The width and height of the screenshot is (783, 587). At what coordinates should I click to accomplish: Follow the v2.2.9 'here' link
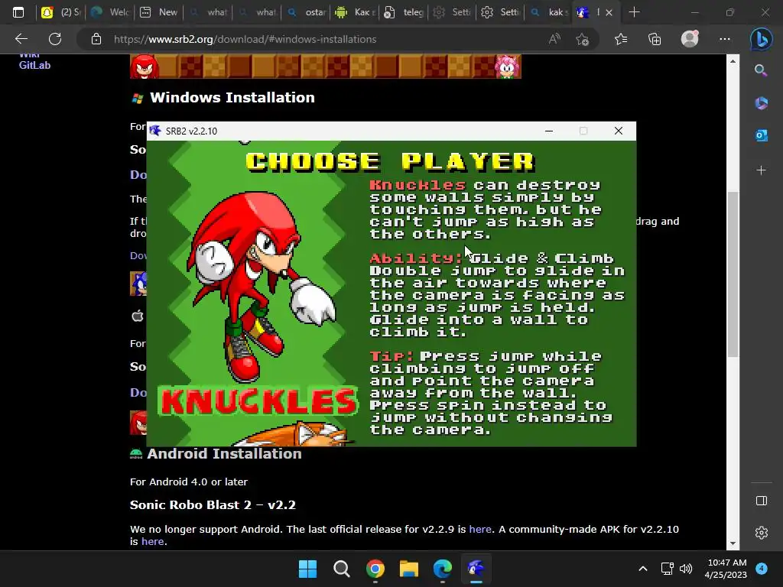coord(480,529)
